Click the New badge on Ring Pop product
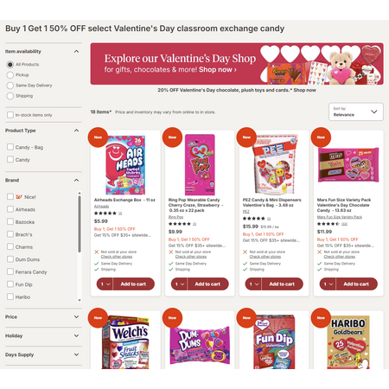The image size is (389, 389). click(x=172, y=137)
